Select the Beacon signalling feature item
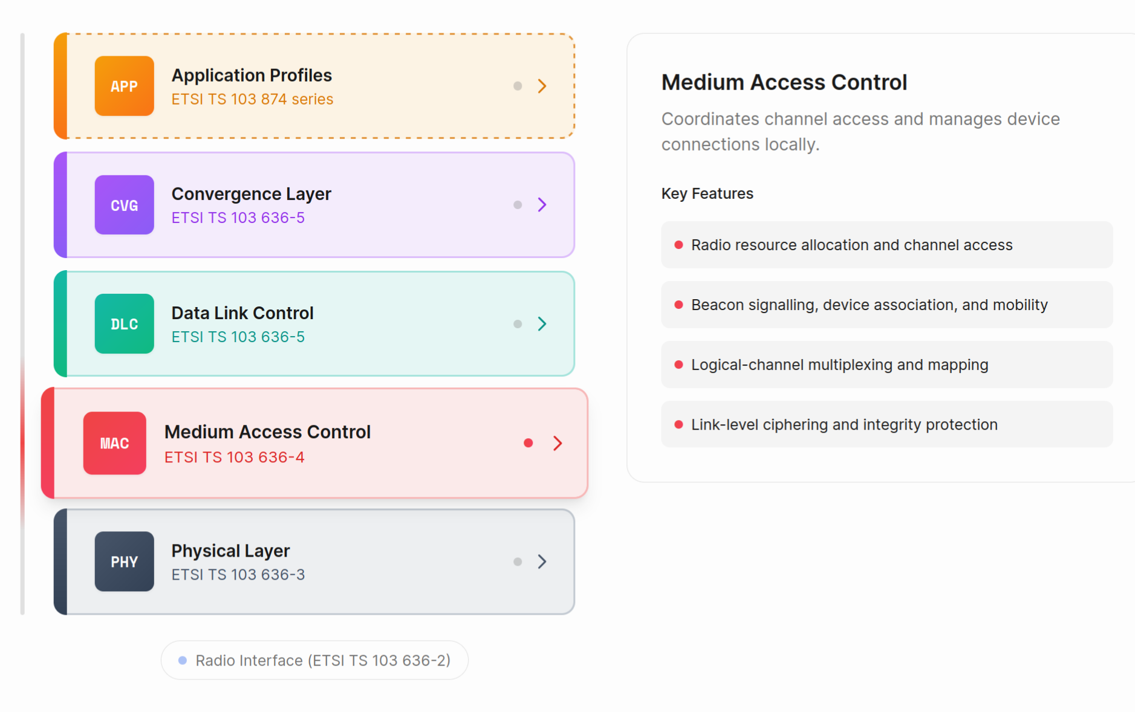The image size is (1135, 712). click(886, 305)
